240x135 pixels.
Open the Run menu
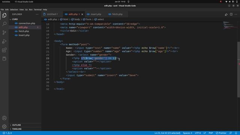point(31,9)
